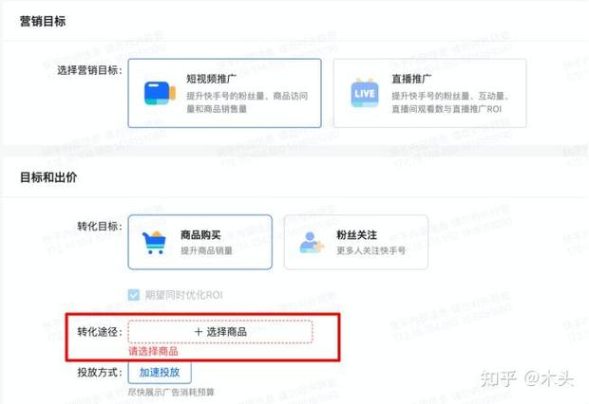
Task: Select the 短视频推广 marketing goal card
Action: pyautogui.click(x=224, y=93)
